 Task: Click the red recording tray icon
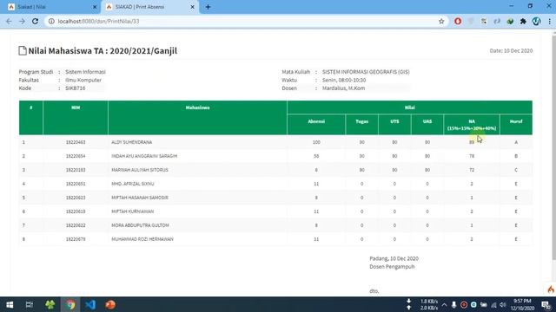click(x=463, y=304)
